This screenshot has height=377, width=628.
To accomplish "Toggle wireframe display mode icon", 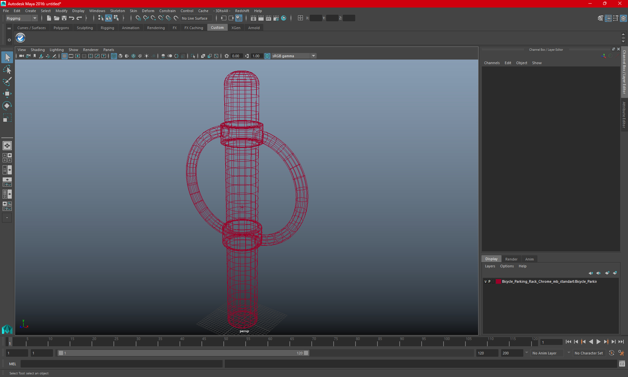I will pos(114,56).
